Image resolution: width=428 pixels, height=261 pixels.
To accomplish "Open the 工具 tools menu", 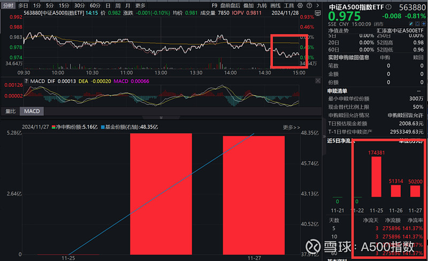I will pyautogui.click(x=289, y=5).
